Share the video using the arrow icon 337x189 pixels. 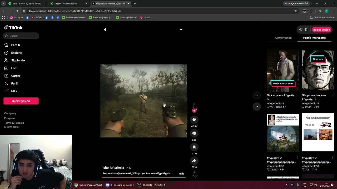pos(194,161)
